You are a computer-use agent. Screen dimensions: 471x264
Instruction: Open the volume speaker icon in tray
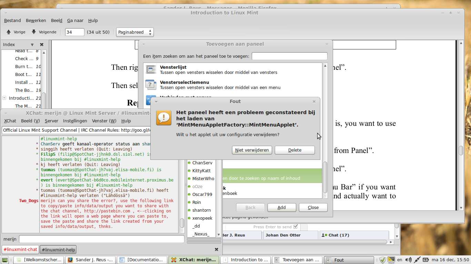point(408,260)
